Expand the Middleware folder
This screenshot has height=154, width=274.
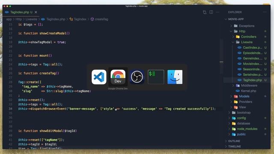click(249, 86)
